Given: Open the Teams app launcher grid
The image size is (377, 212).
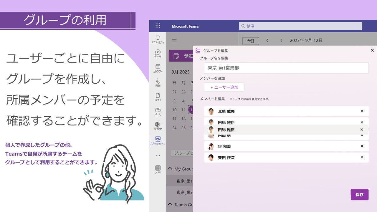Looking at the screenshot, I should tap(158, 26).
